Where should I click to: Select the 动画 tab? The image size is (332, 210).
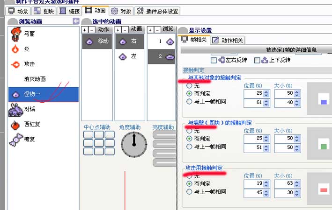point(95,10)
